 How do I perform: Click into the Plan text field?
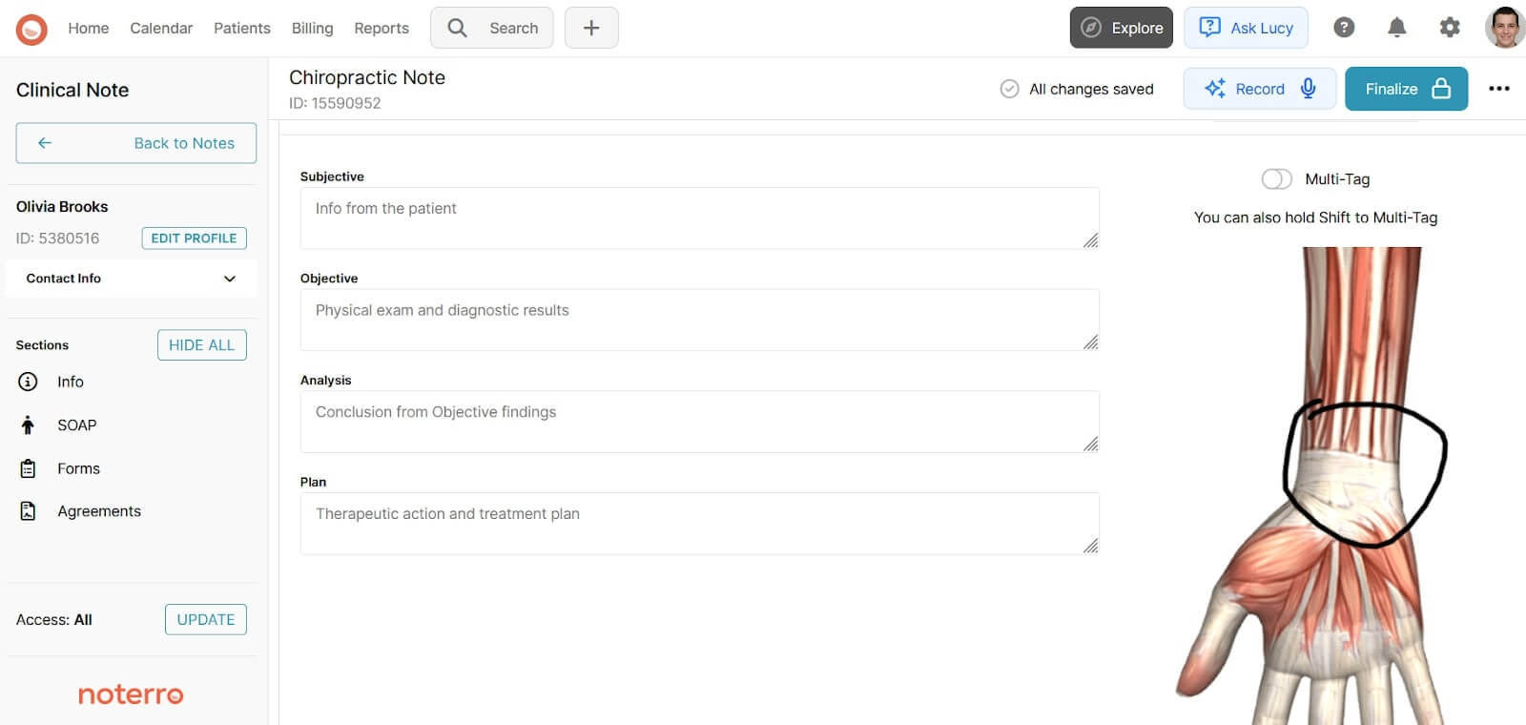[x=700, y=524]
